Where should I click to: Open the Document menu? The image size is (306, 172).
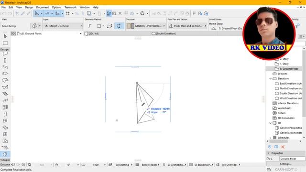[x=43, y=7]
